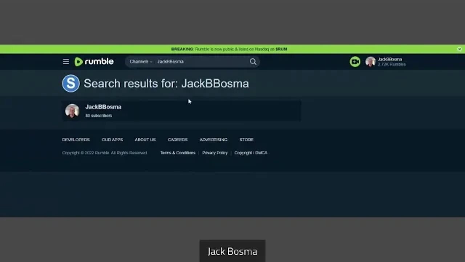Click the 2.72K Rumbles text in header
Viewport: 465px width, 262px height.
(392, 64)
